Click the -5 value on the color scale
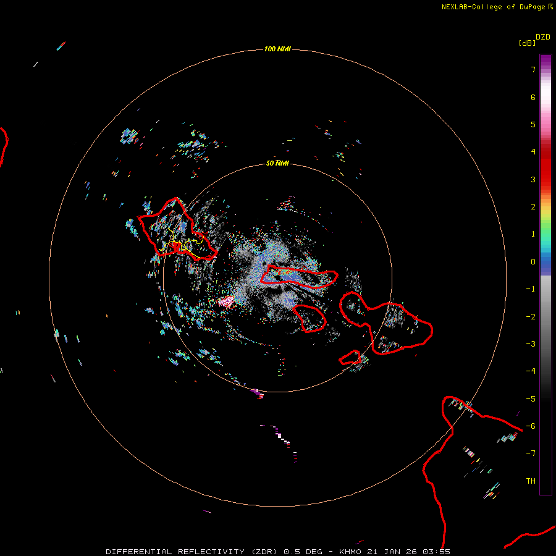 (x=531, y=399)
